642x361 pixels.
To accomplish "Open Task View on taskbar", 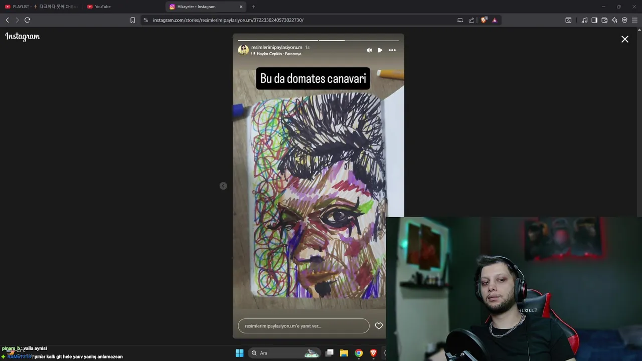I will (x=330, y=353).
